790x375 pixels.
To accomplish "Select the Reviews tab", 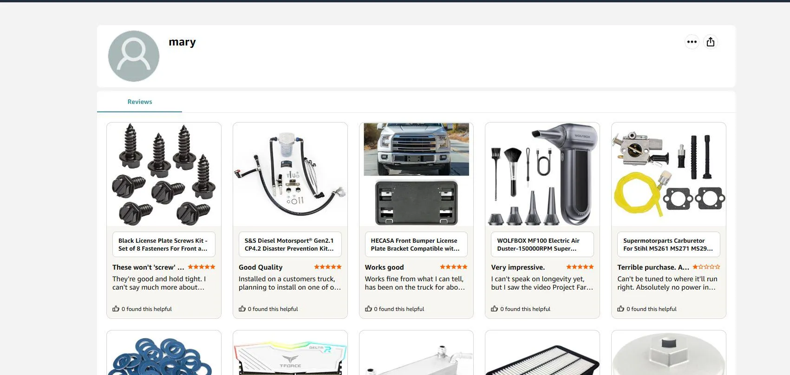I will click(139, 102).
